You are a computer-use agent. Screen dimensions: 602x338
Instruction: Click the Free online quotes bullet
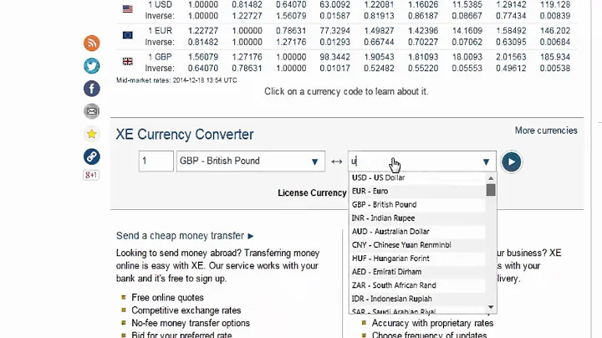(x=167, y=298)
